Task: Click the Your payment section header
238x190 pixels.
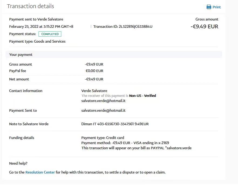Action: click(21, 55)
